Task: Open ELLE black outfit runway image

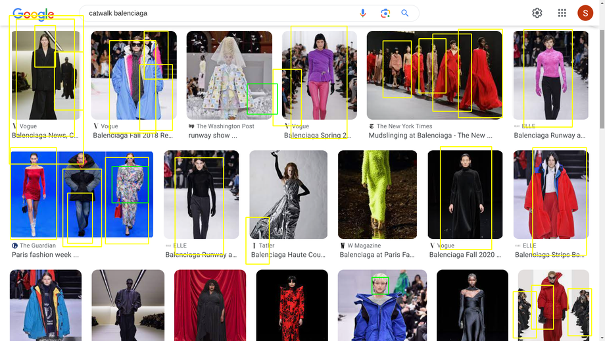Action: [201, 195]
